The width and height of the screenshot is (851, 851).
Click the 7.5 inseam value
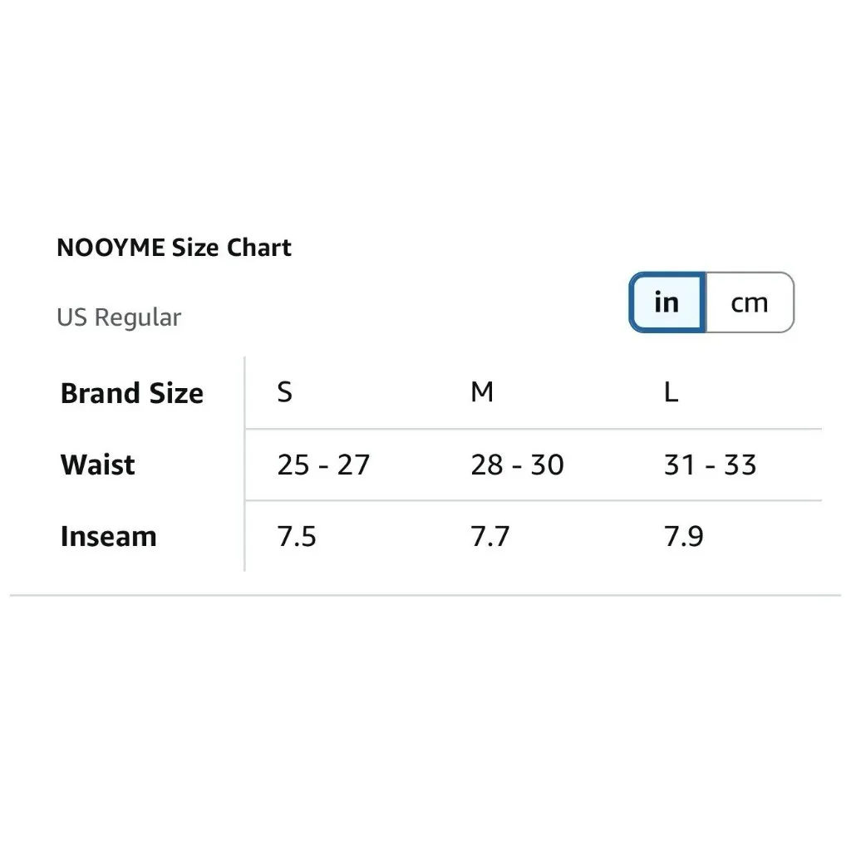pyautogui.click(x=297, y=536)
